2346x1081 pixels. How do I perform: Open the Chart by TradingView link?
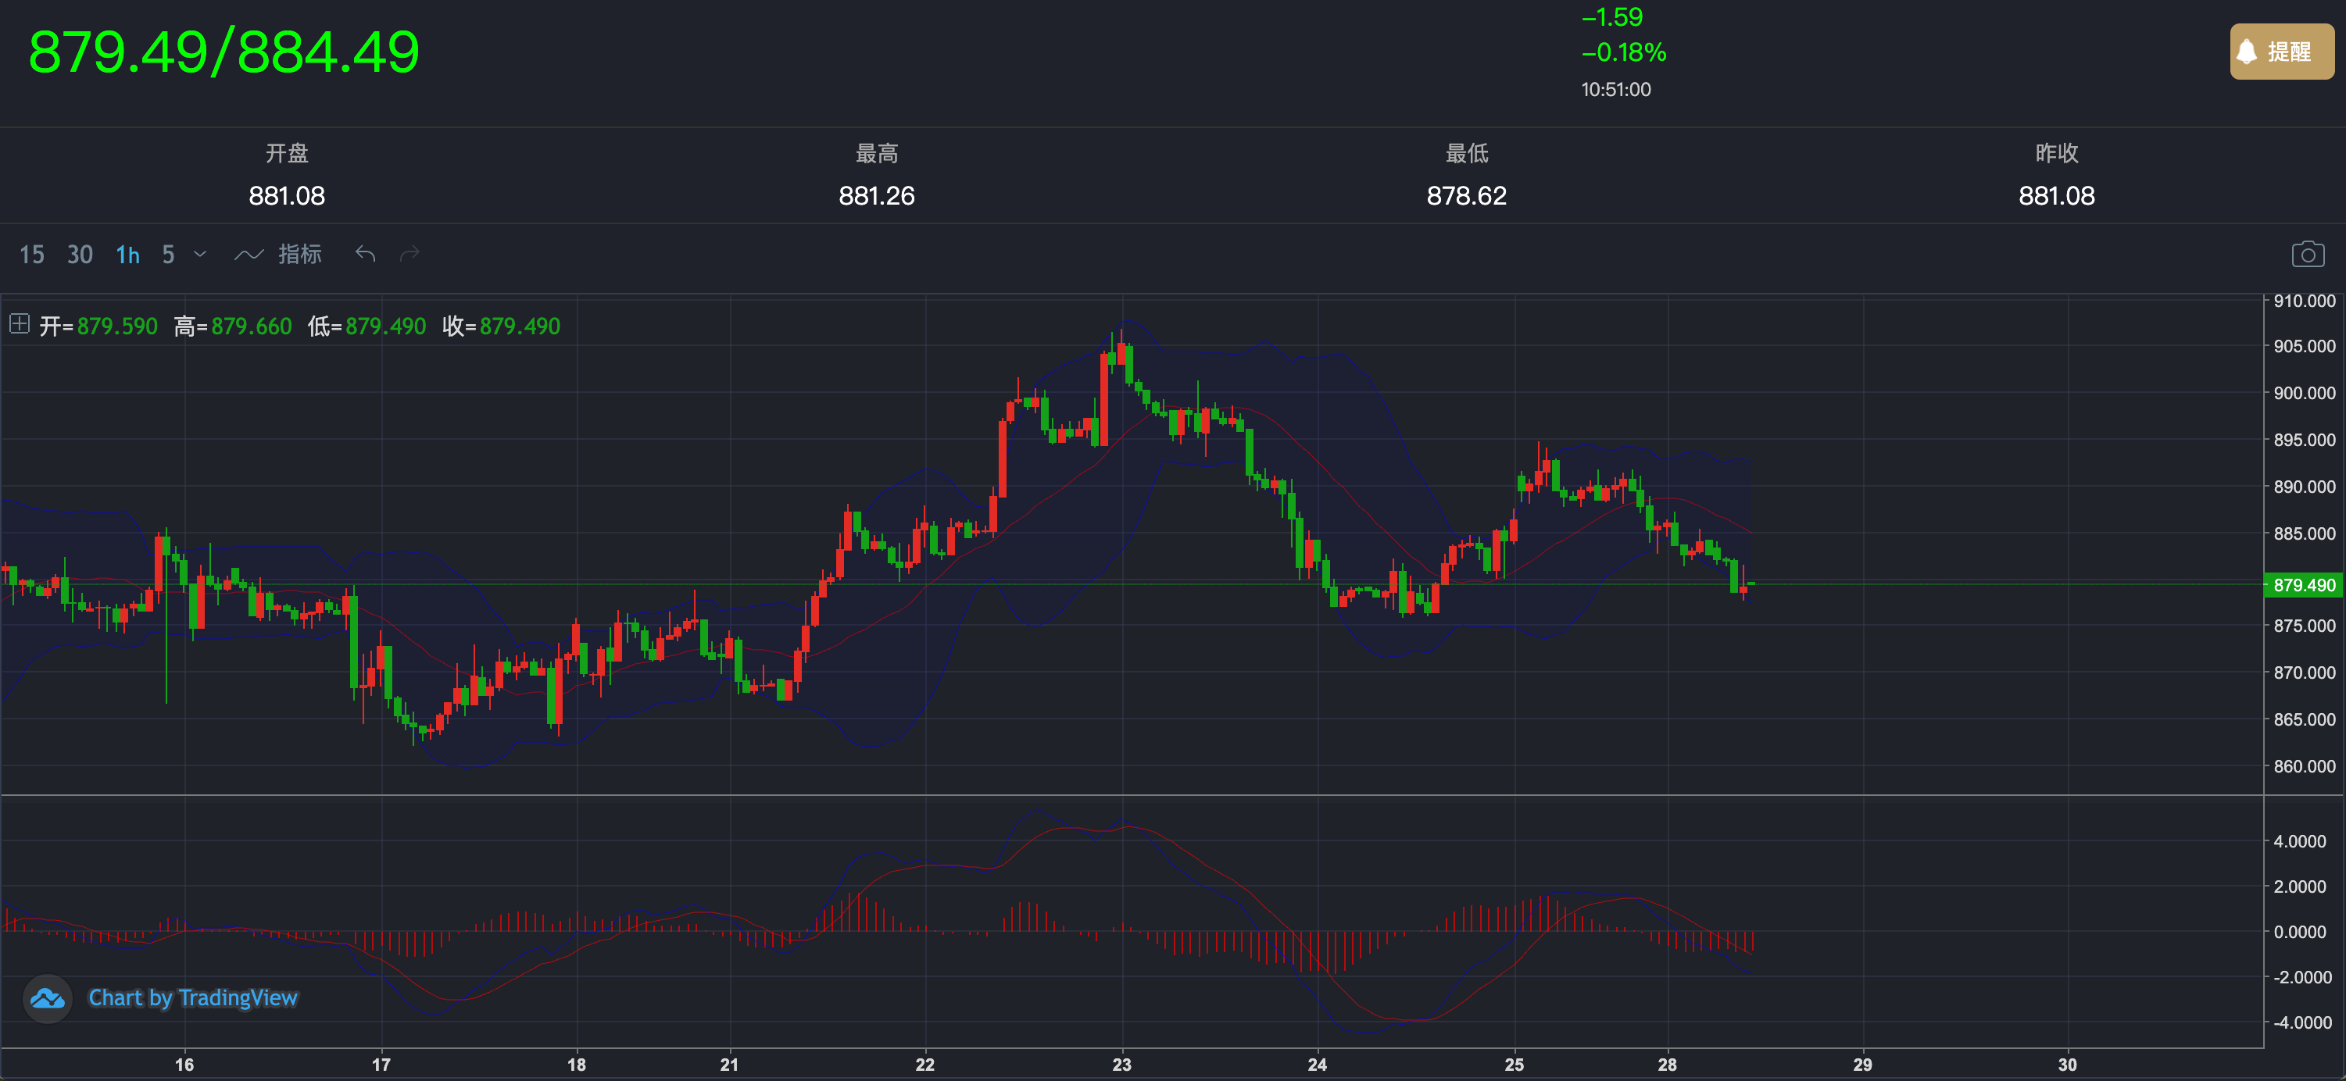tap(193, 998)
